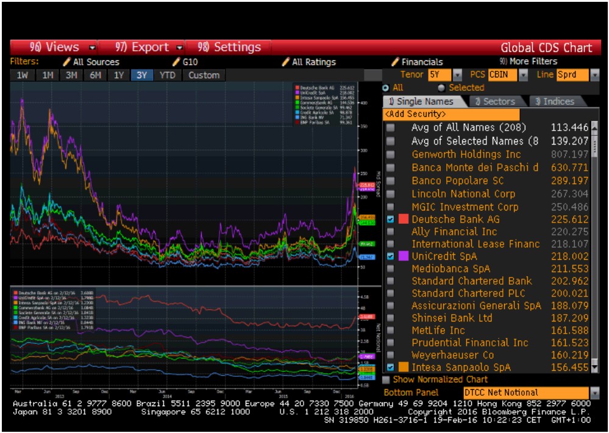Viewport: 609px width, 433px height.
Task: Click the Financials filter label
Action: [422, 62]
